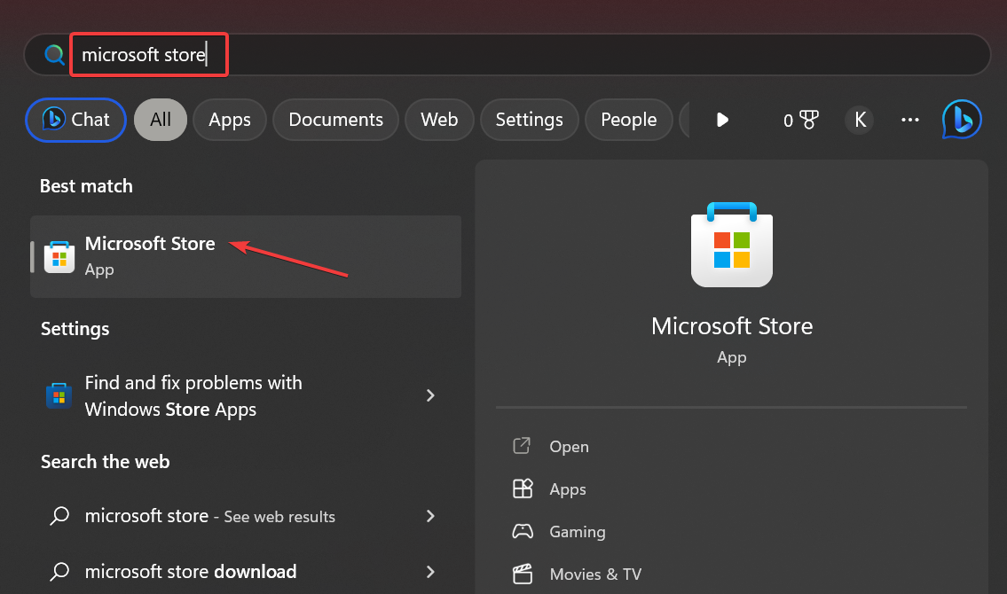Click the Gaming controller icon
This screenshot has height=594, width=1007.
tap(522, 531)
